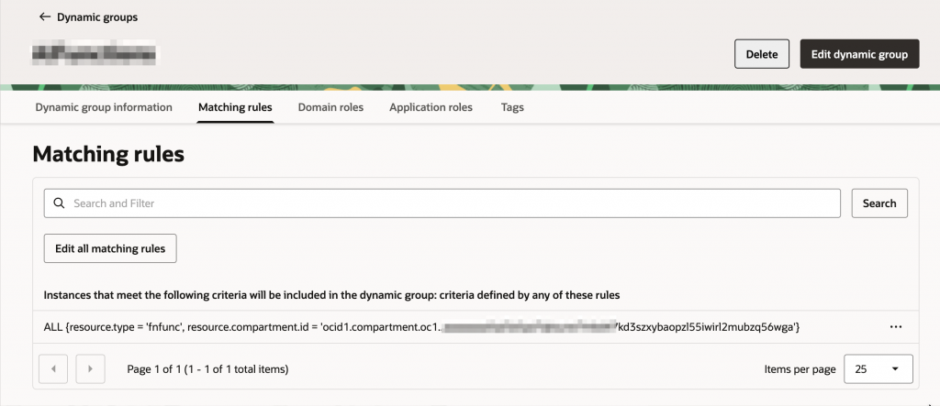Focus the Search and Filter field
940x406 pixels.
[450, 203]
